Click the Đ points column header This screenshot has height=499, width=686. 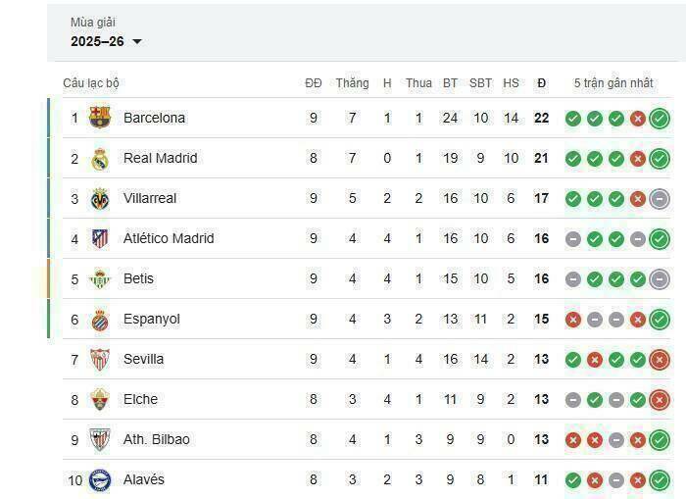[x=541, y=83]
